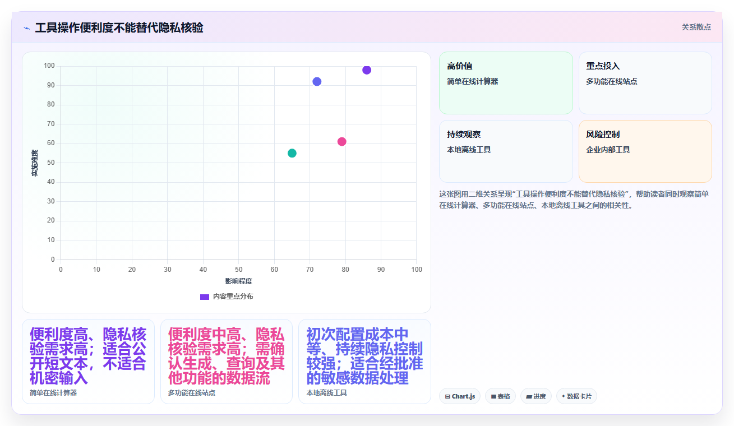The width and height of the screenshot is (734, 426).
Task: Open the 重点投入 quadrant card
Action: (645, 83)
